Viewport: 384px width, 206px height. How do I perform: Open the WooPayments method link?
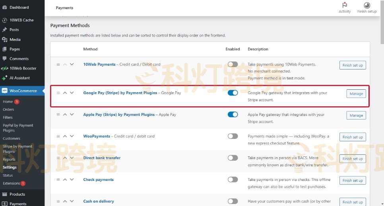point(97,136)
